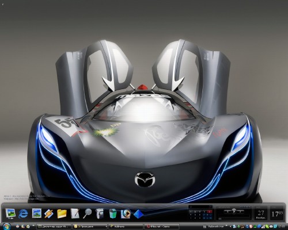
Task: Expand the quick launch overflow chevron
Action: click(33, 225)
